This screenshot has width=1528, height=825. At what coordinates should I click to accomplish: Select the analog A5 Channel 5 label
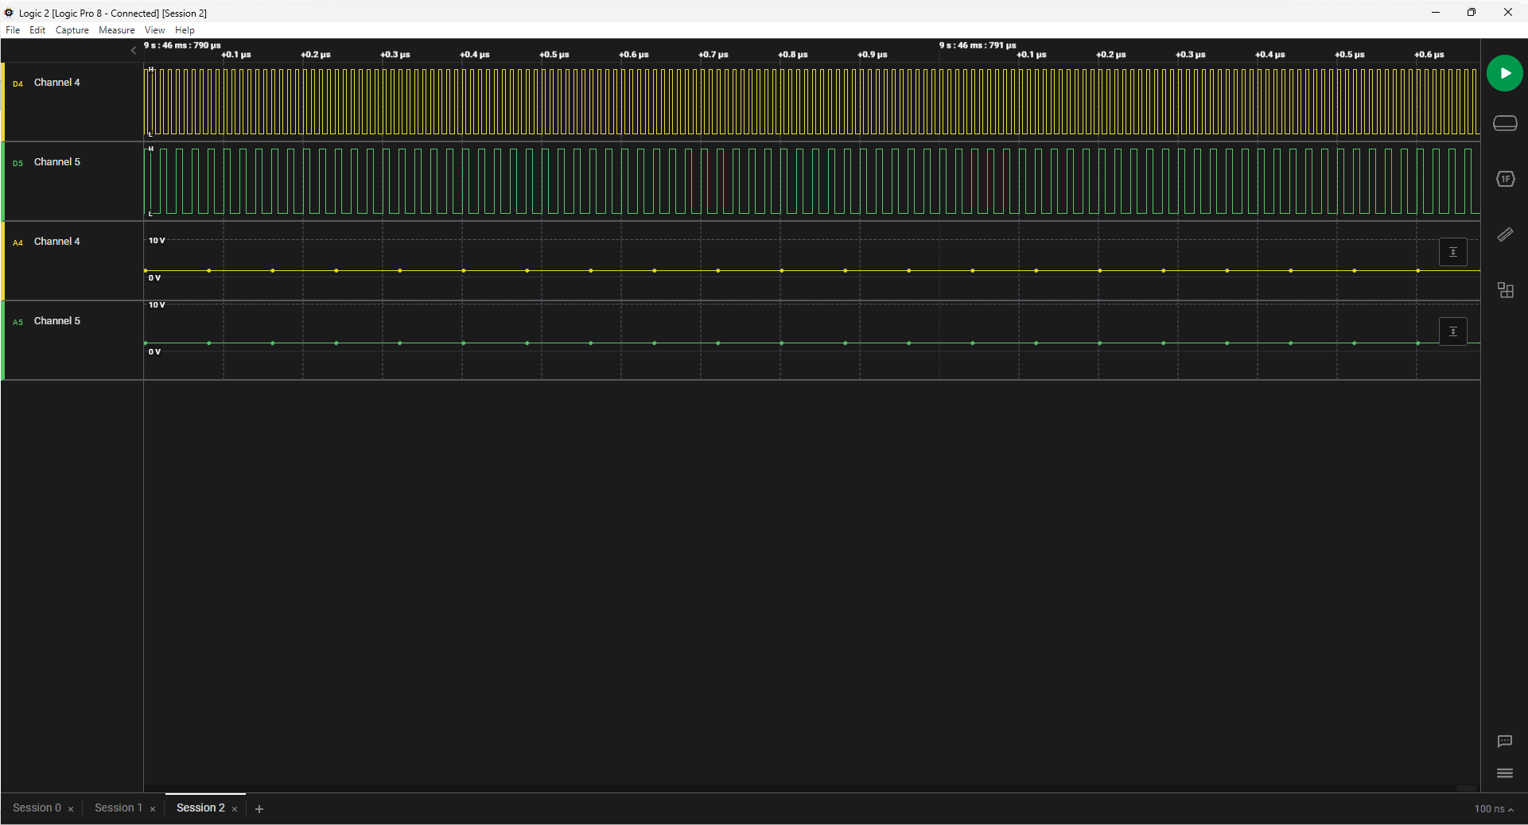[56, 321]
